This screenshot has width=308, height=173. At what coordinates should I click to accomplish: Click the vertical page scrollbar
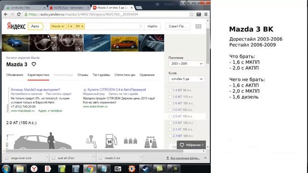coord(207,46)
